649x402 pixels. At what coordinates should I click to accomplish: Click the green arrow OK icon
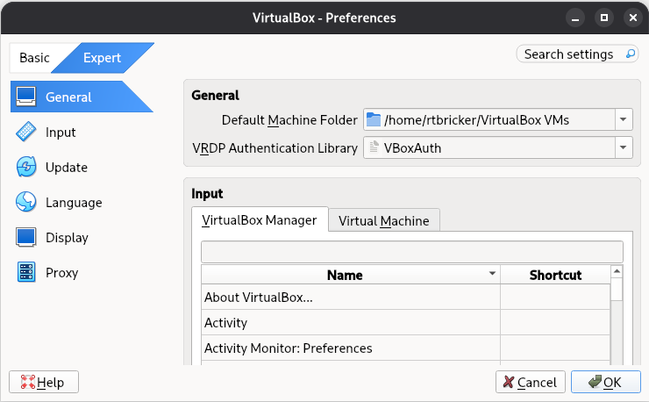595,381
